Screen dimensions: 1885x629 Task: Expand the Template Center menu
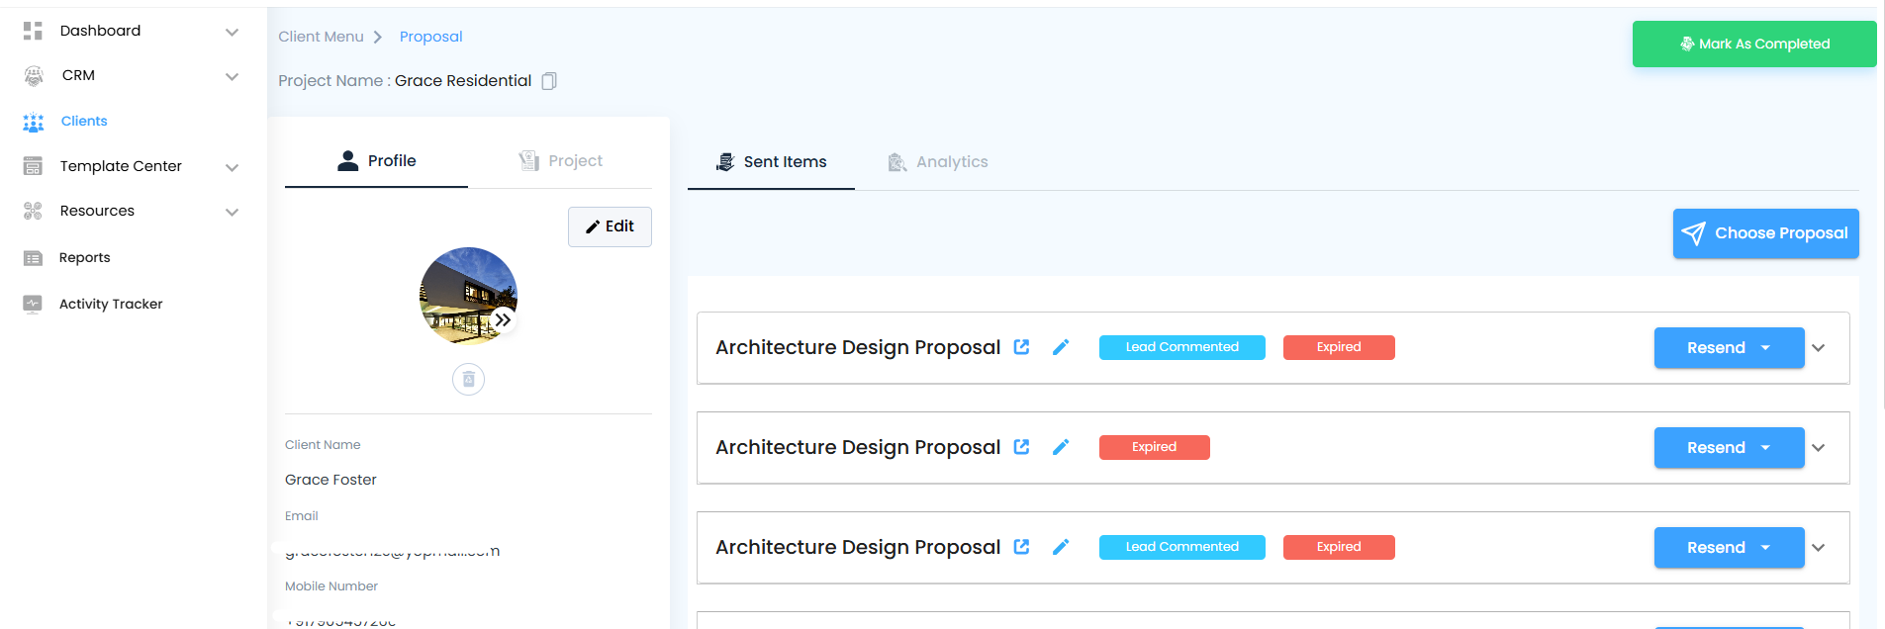[x=232, y=167]
